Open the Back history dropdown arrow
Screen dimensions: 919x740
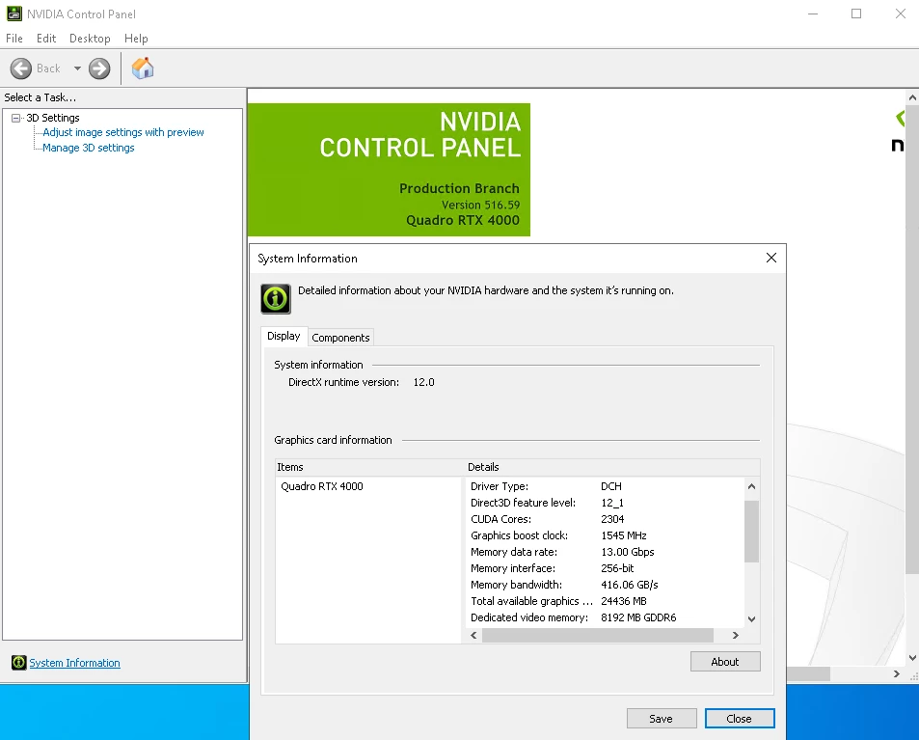(77, 69)
